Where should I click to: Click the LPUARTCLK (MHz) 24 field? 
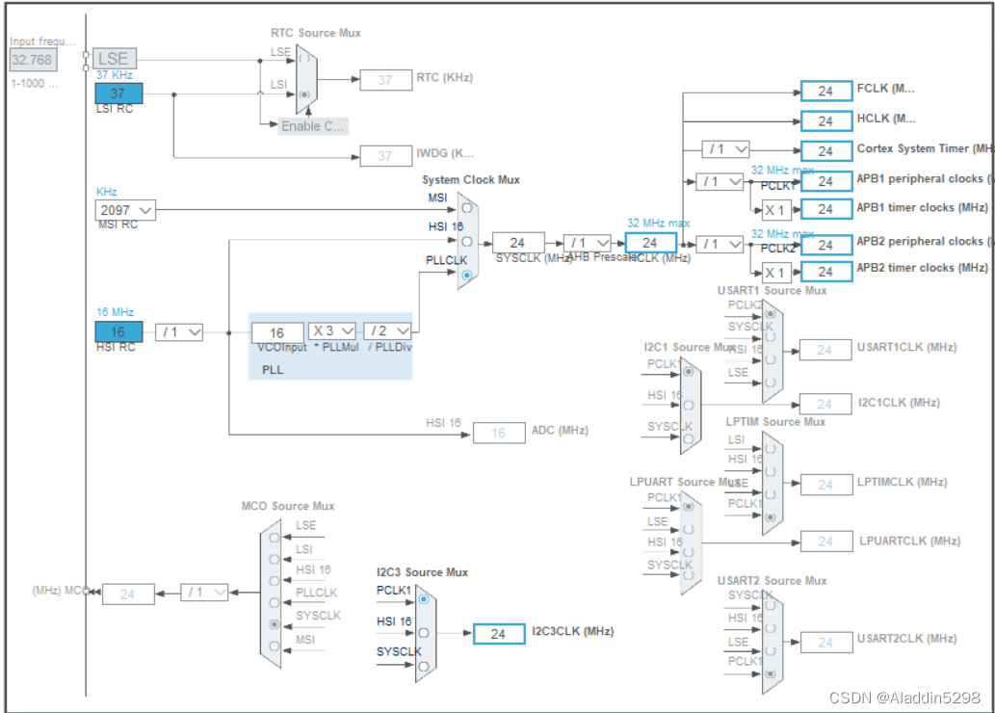826,541
